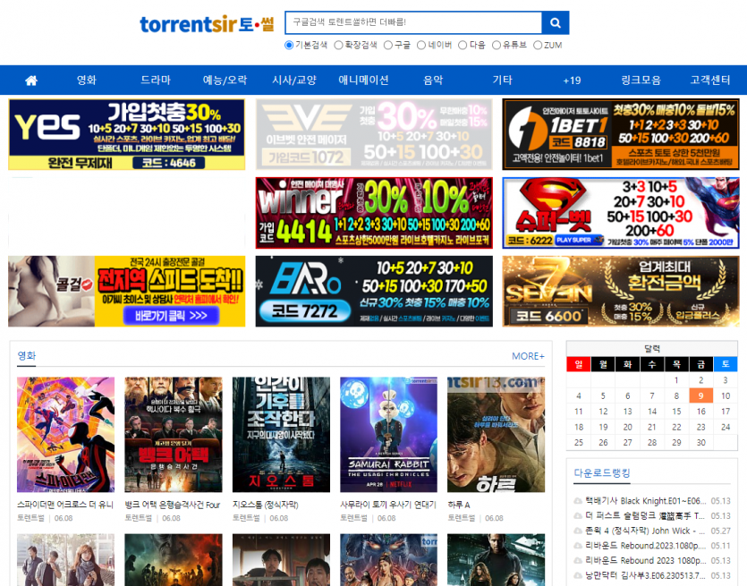747x586 pixels.
Task: Open 기타 navigation menu
Action: pyautogui.click(x=502, y=80)
